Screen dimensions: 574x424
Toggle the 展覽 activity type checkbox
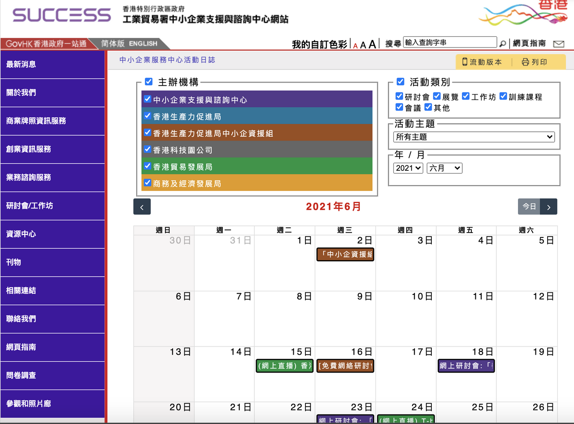click(437, 96)
